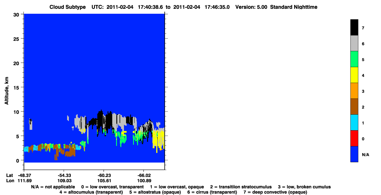
Task: Click the 'Lat' row label
Action: coord(9,175)
